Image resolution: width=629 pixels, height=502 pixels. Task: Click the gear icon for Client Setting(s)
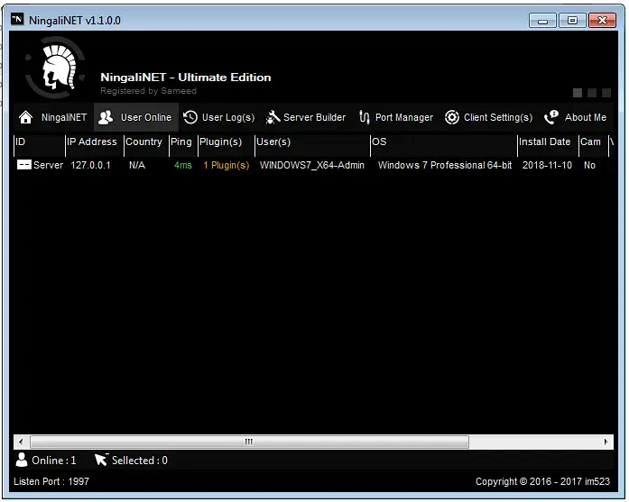click(452, 117)
